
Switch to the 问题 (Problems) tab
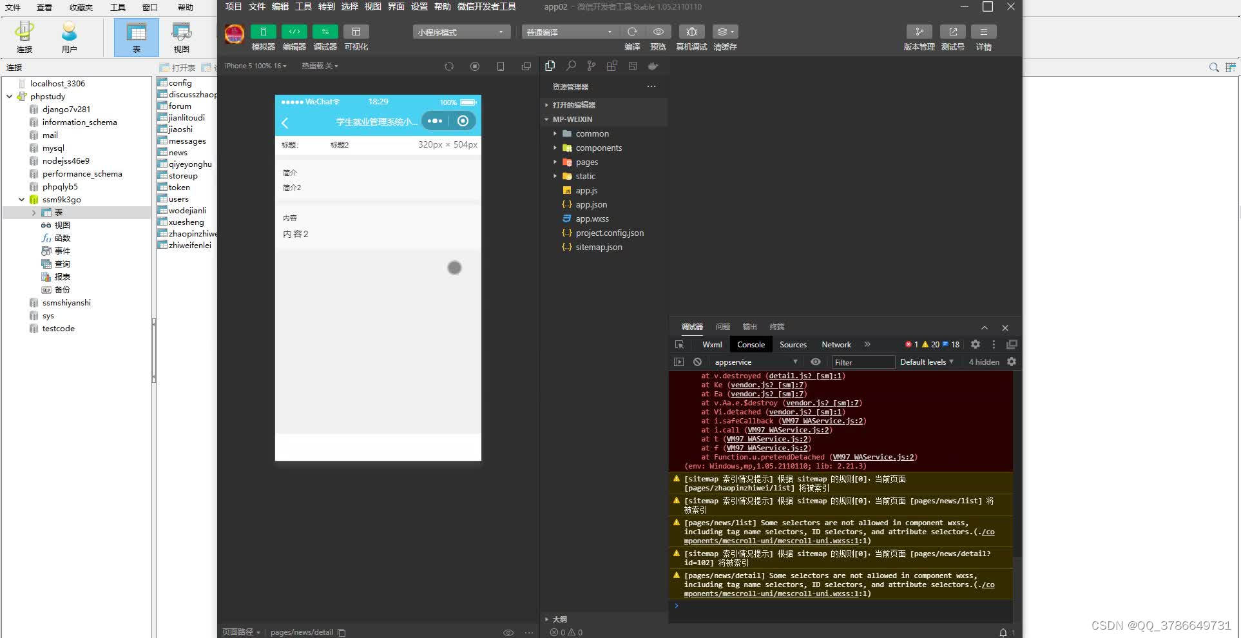(x=723, y=327)
